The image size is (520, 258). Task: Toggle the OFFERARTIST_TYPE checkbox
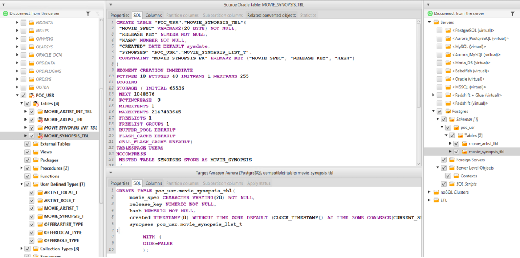[32, 225]
